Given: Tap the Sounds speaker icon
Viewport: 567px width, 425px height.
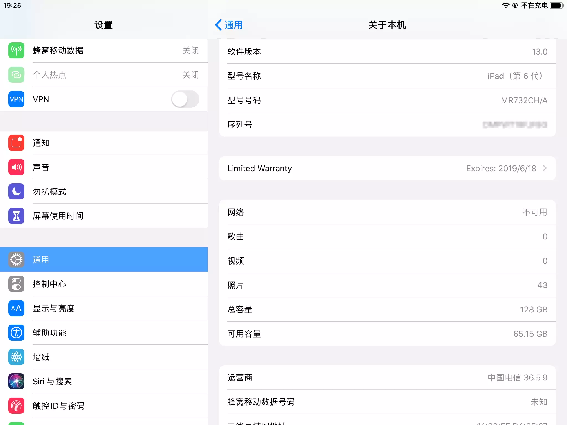Looking at the screenshot, I should pyautogui.click(x=16, y=167).
